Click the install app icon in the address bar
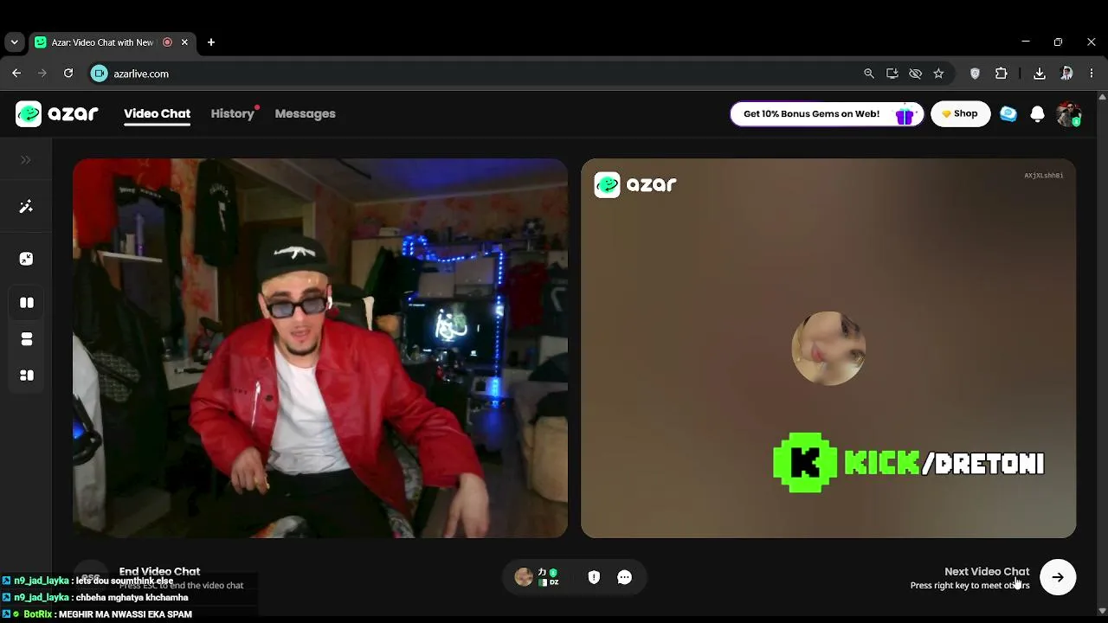1108x623 pixels. 892,74
